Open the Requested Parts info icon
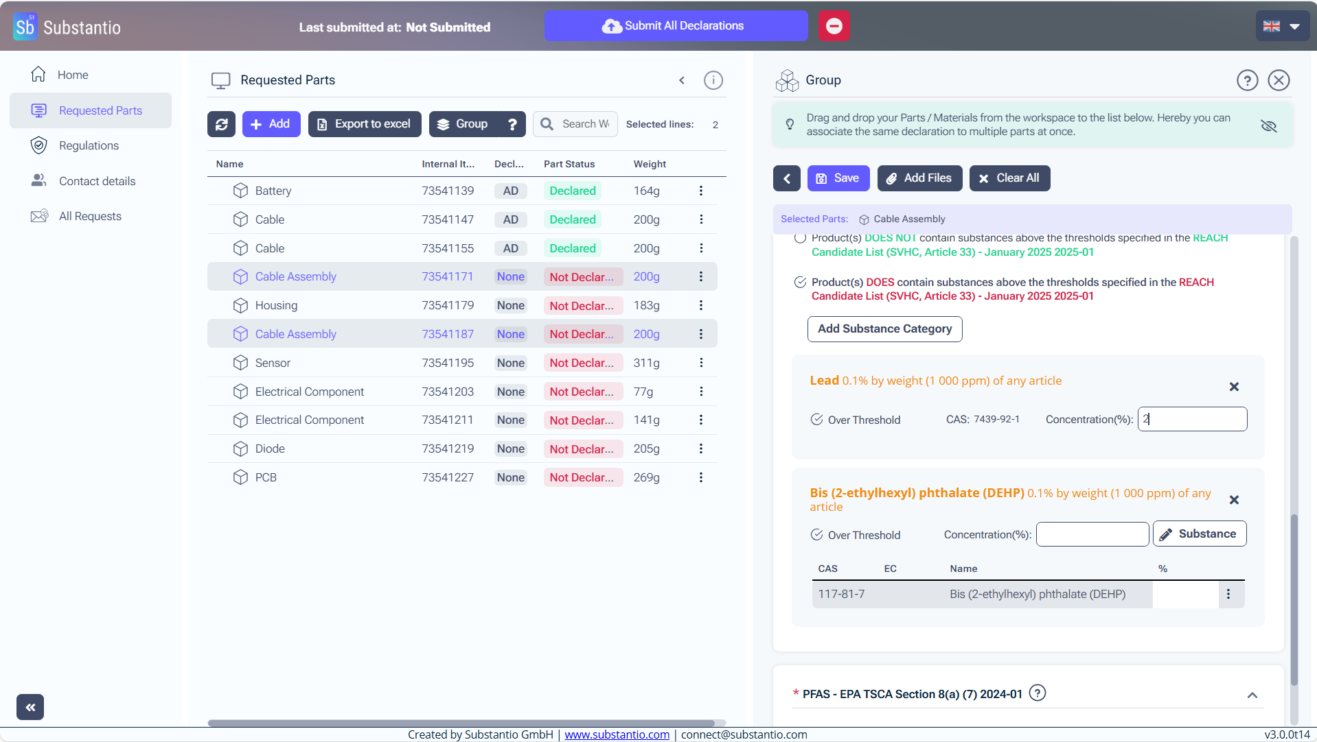The image size is (1317, 742). (x=713, y=80)
